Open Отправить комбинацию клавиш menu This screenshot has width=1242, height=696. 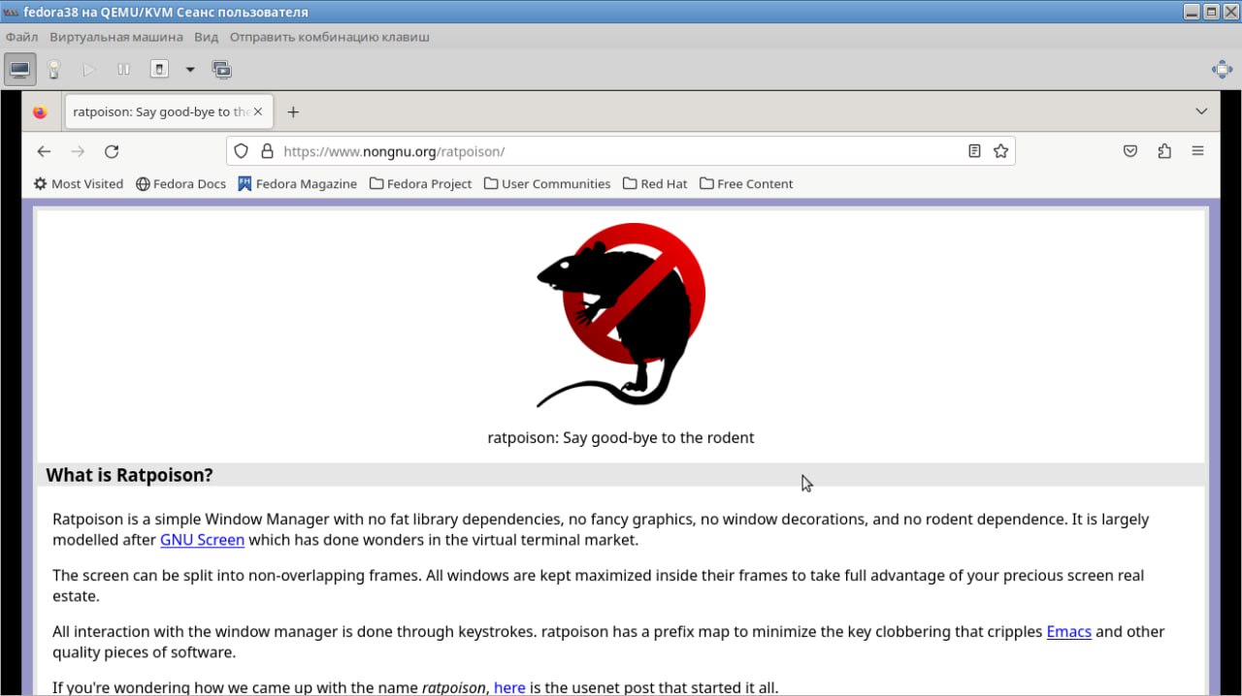(330, 37)
